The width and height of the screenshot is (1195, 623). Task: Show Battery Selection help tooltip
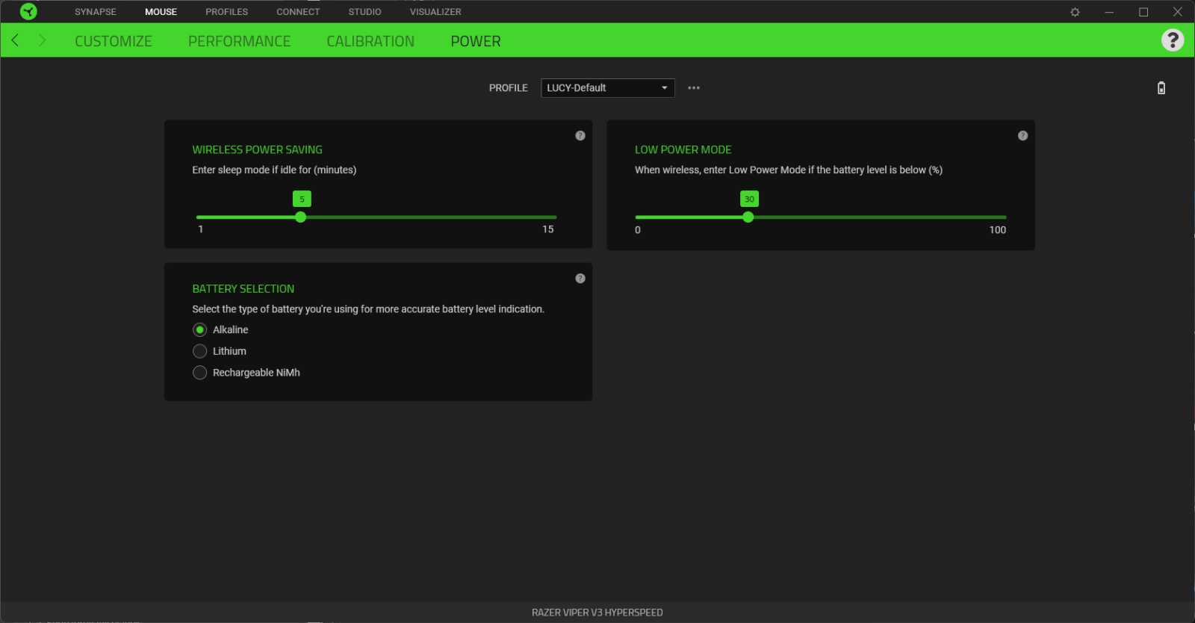click(580, 279)
